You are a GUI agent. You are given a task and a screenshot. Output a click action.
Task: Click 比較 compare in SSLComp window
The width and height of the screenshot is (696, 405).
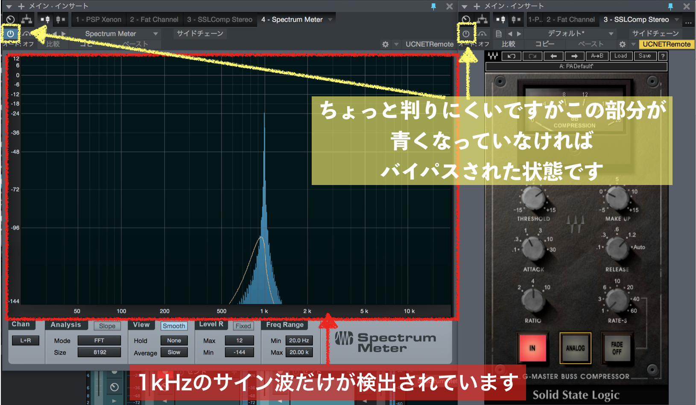(x=508, y=44)
